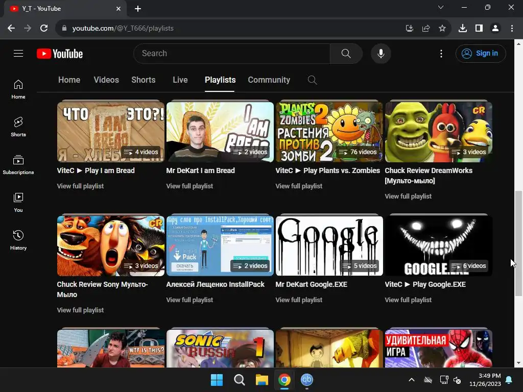Image resolution: width=523 pixels, height=392 pixels.
Task: Open InstallPack playlist thumbnail
Action: tap(220, 246)
